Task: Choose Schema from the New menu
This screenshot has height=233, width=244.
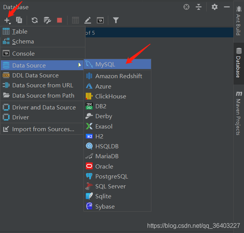Action: pyautogui.click(x=43, y=42)
